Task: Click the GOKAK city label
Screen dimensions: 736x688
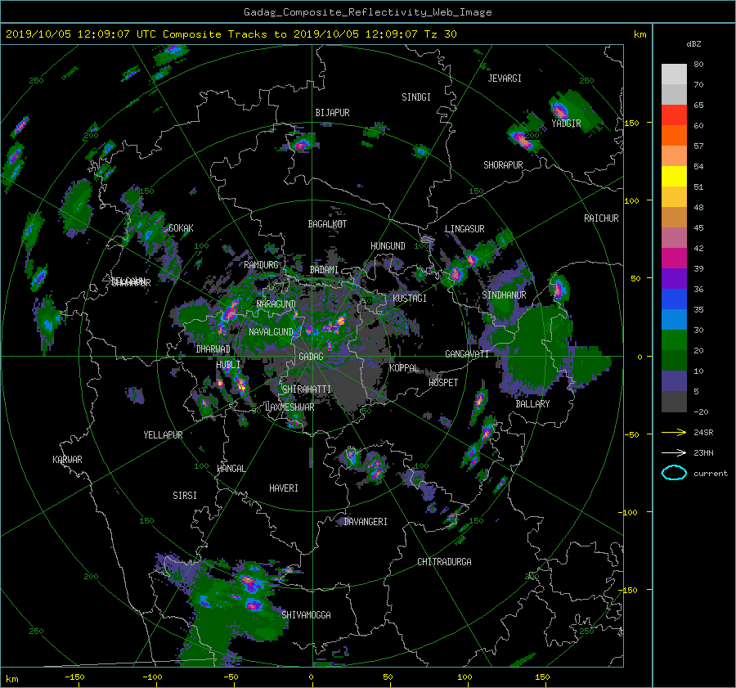Action: pos(181,228)
